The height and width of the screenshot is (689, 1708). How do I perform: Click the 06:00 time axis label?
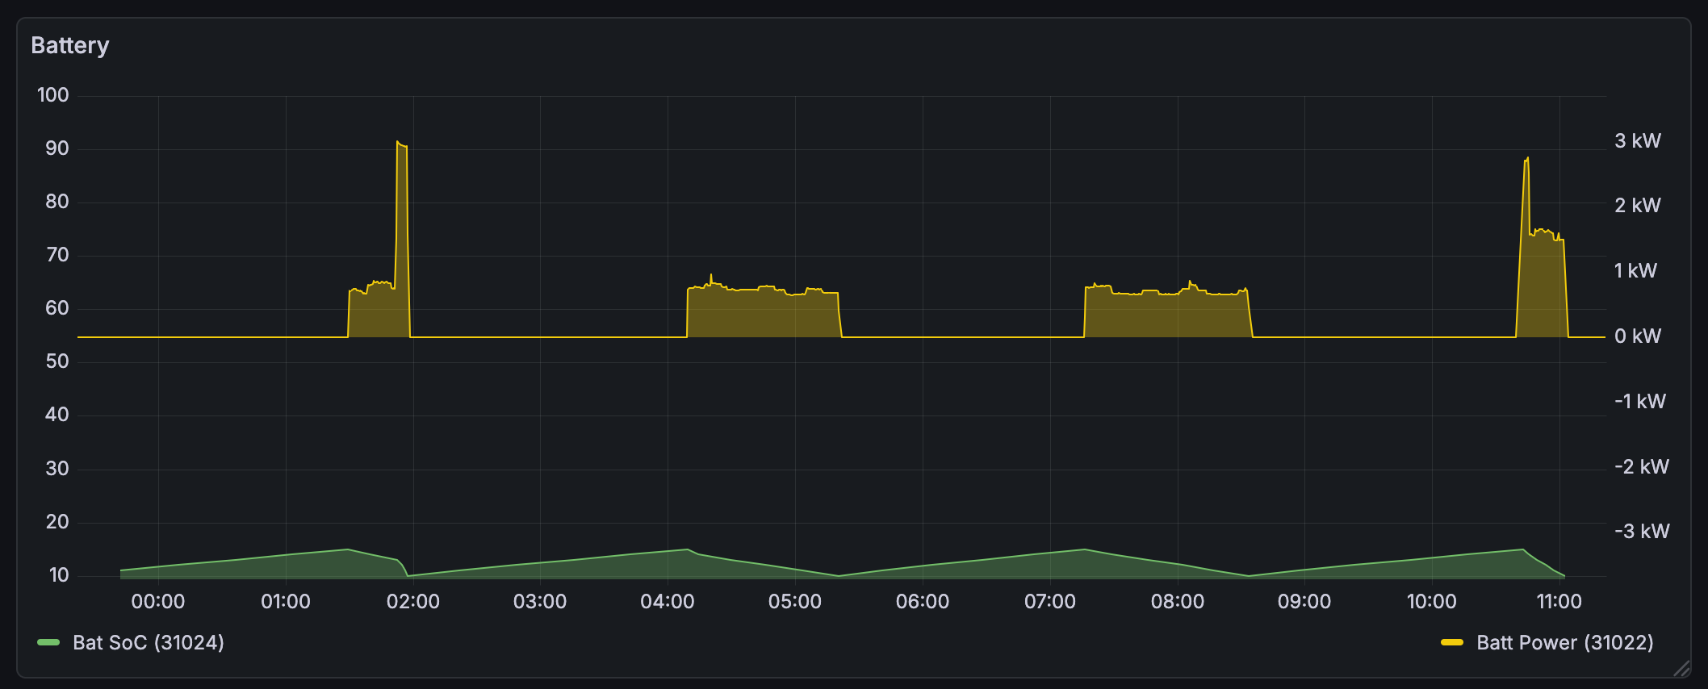(x=923, y=602)
